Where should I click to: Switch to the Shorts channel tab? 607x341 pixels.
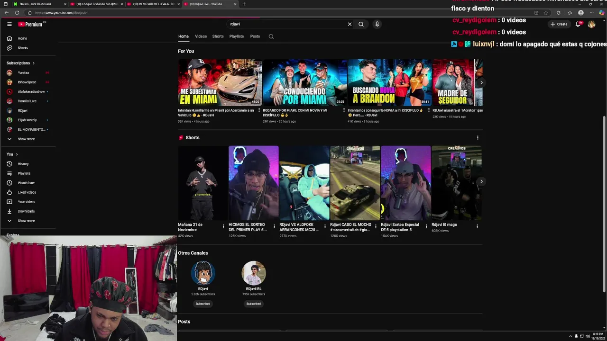(218, 36)
